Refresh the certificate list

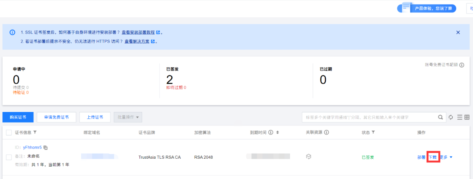[x=451, y=117]
